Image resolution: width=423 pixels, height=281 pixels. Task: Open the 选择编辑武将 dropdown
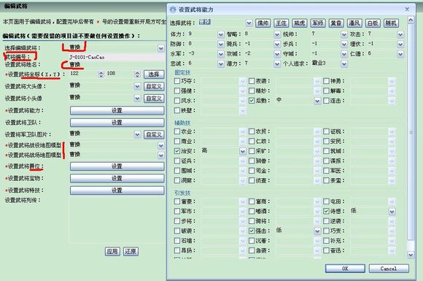click(161, 48)
